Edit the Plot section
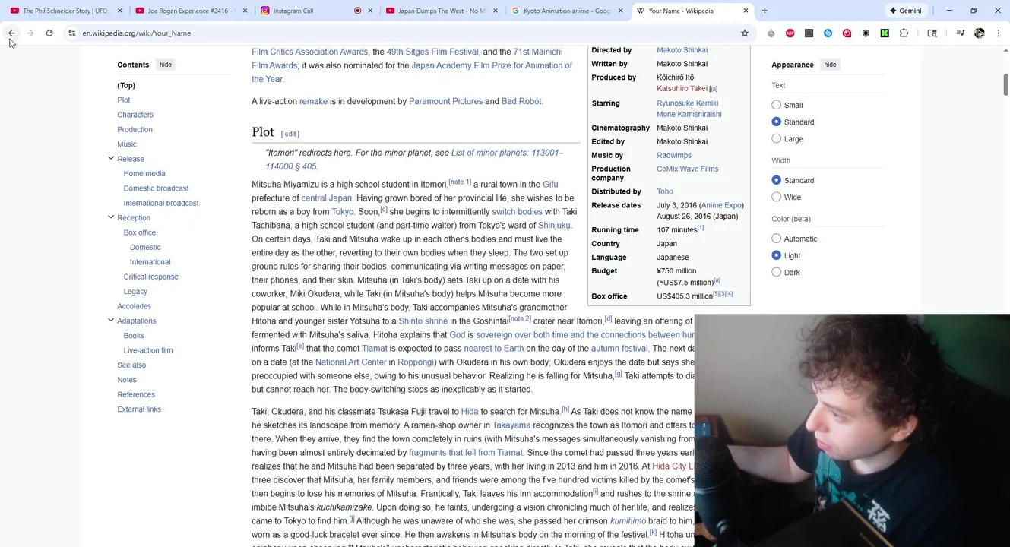 (x=290, y=134)
